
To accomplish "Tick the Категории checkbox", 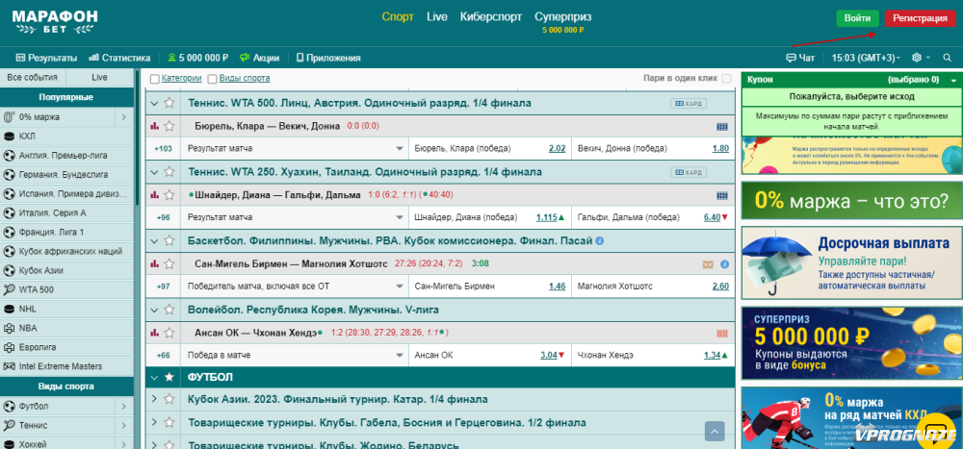I will tap(155, 79).
